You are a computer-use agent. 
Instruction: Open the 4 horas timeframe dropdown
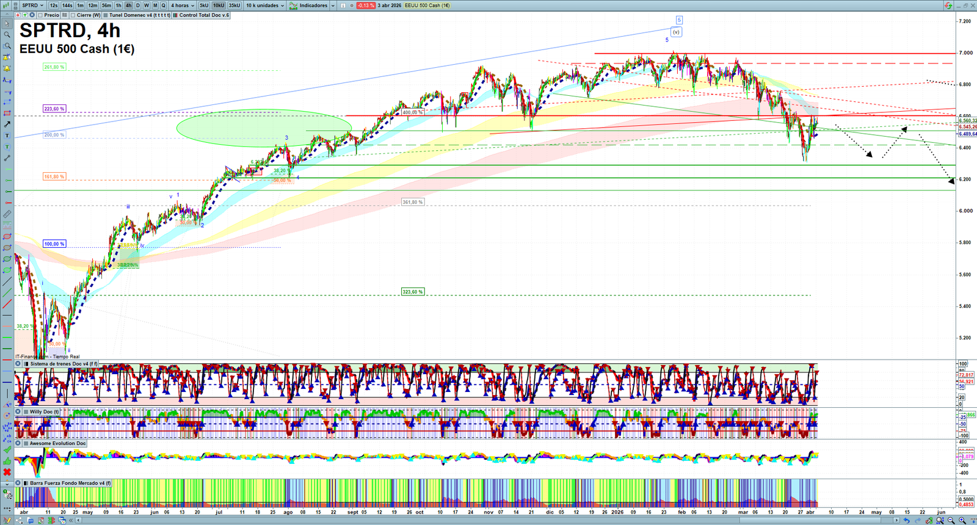183,5
